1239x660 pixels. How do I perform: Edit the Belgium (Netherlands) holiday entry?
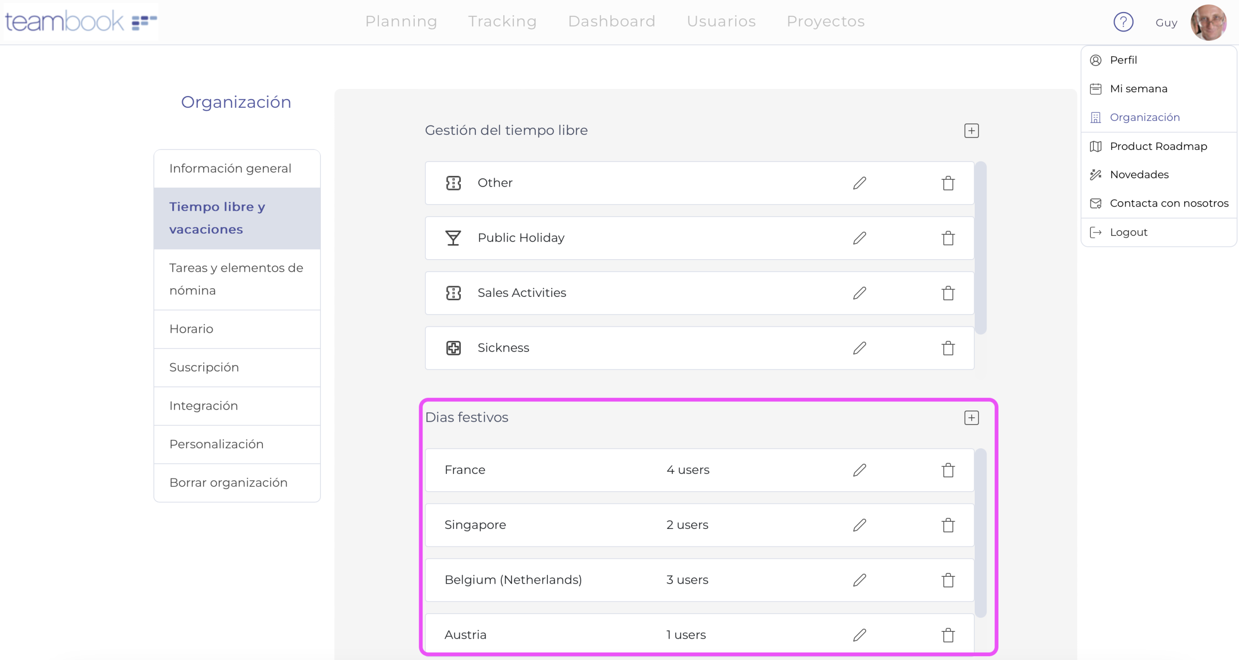pyautogui.click(x=859, y=580)
